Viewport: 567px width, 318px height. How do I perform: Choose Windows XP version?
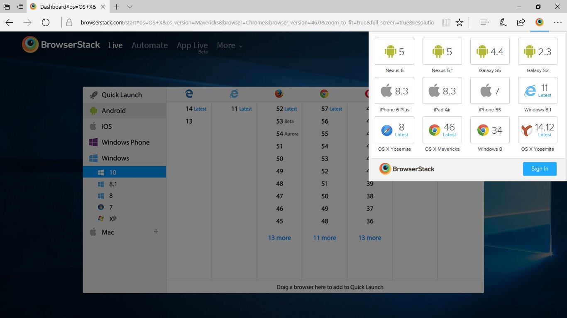tap(125, 219)
